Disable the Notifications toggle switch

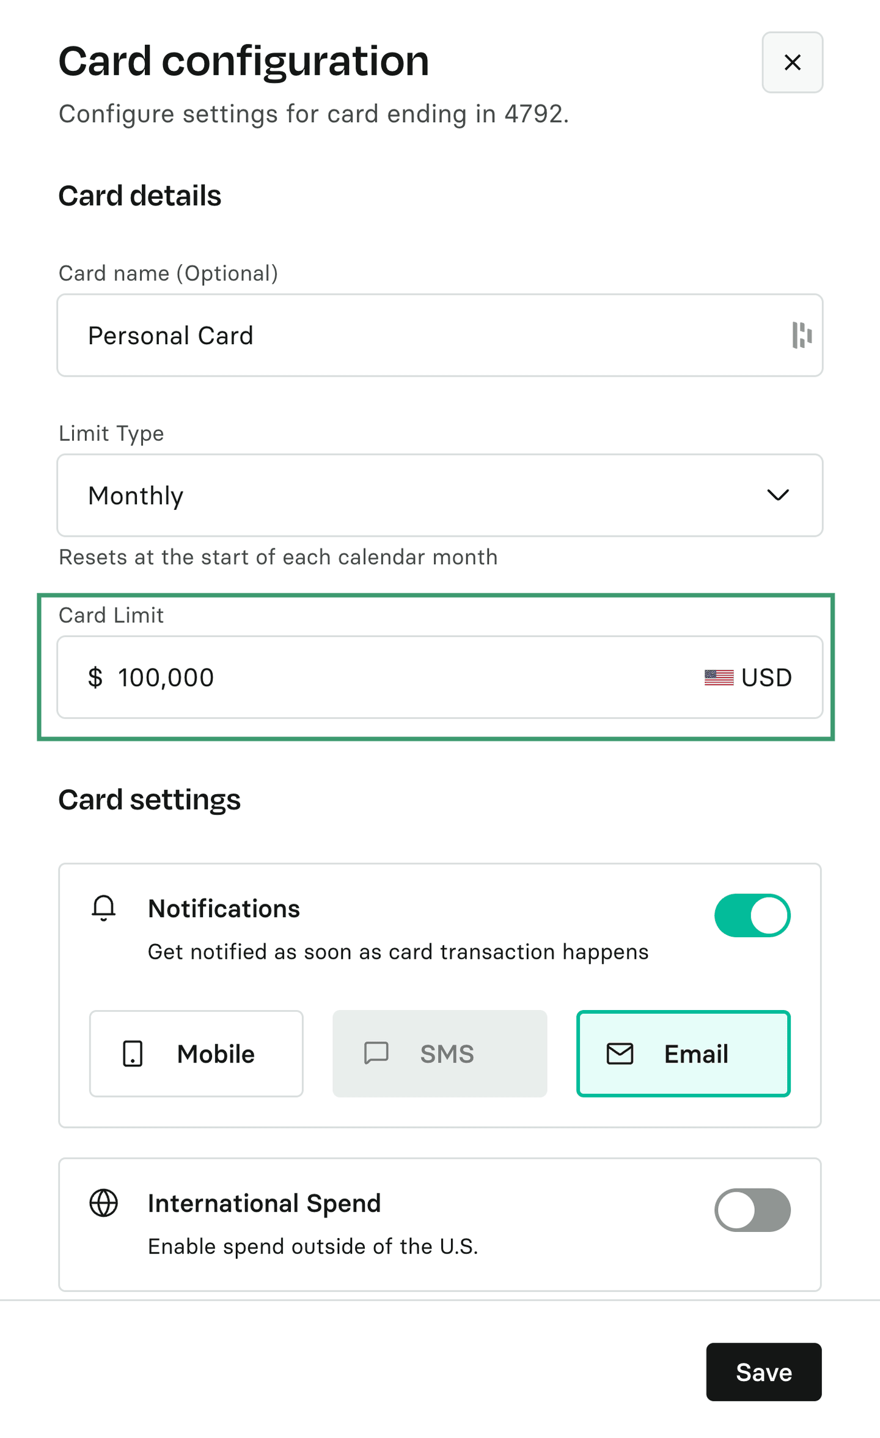pyautogui.click(x=752, y=915)
